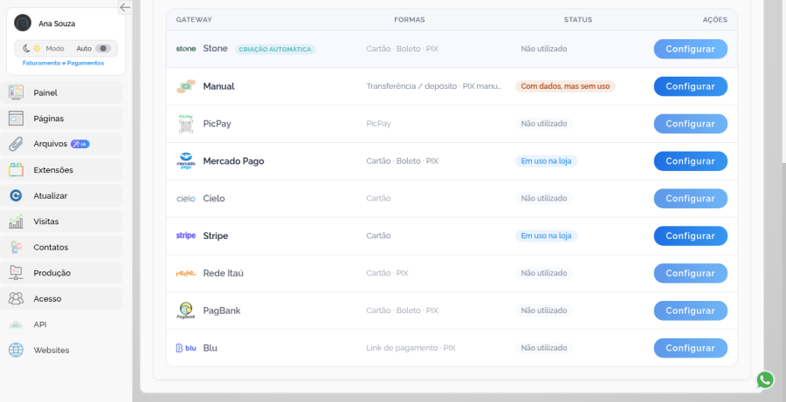Click the PicPay QR logo
Image resolution: width=786 pixels, height=402 pixels.
click(x=186, y=124)
